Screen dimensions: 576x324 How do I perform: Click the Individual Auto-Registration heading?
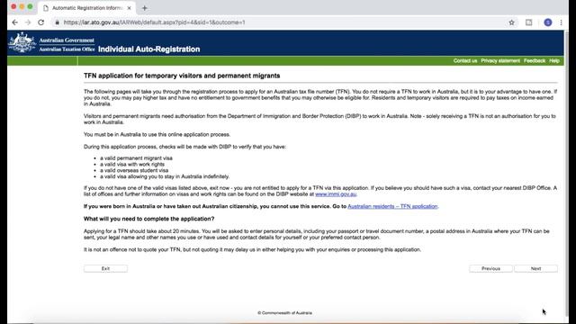click(149, 49)
